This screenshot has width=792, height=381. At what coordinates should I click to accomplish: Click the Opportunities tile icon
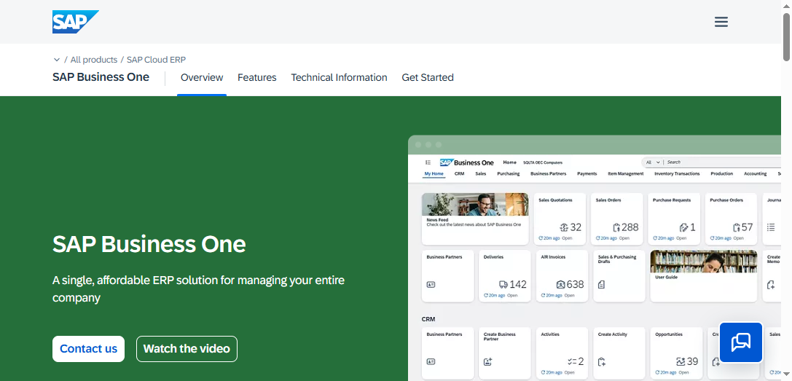tap(681, 361)
